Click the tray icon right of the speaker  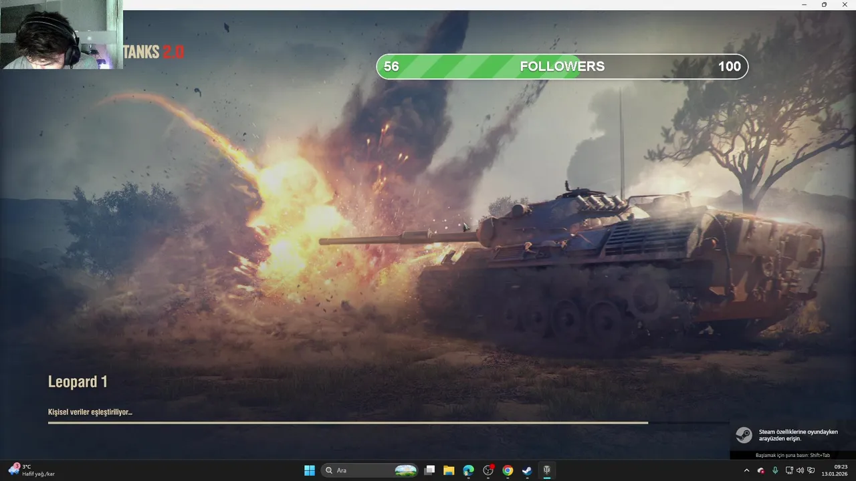pos(811,470)
